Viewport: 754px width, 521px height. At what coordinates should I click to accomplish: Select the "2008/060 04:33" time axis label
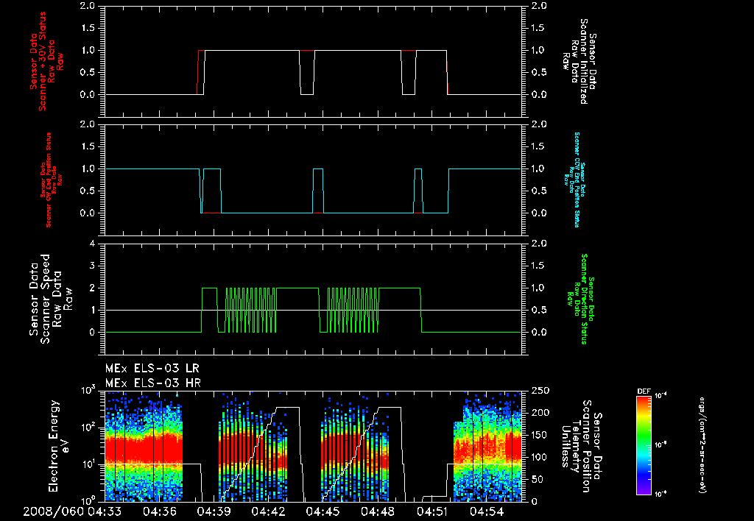coord(72,511)
